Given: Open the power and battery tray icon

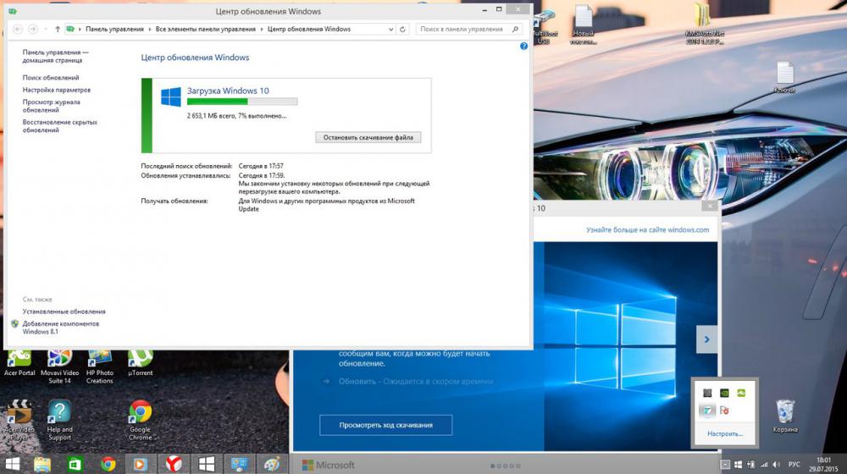Looking at the screenshot, I should click(x=750, y=465).
